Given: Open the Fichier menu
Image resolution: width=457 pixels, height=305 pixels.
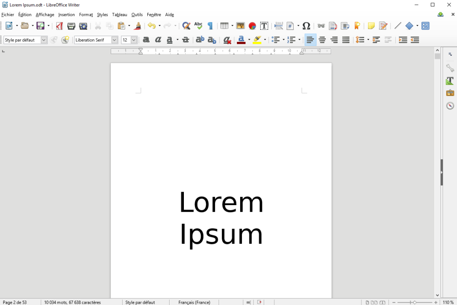Looking at the screenshot, I should pyautogui.click(x=8, y=15).
